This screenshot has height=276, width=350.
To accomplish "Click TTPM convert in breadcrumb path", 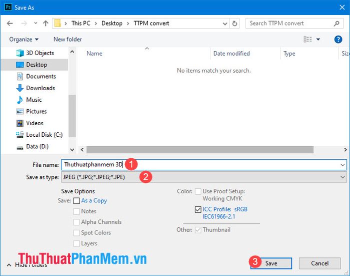I will pos(151,23).
